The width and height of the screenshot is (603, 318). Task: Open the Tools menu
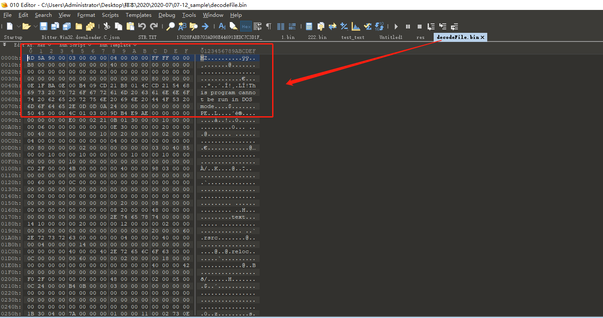pyautogui.click(x=189, y=15)
